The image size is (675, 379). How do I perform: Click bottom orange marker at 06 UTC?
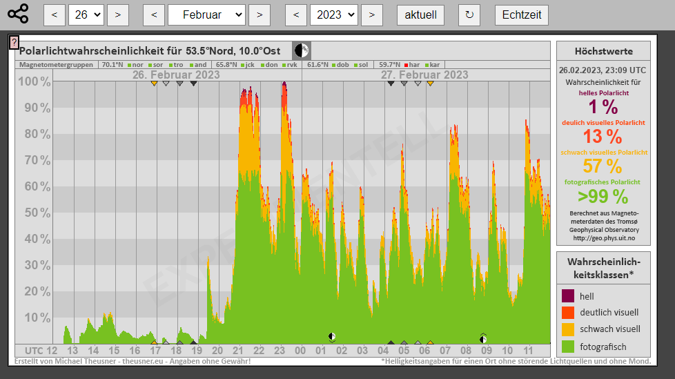click(x=430, y=343)
